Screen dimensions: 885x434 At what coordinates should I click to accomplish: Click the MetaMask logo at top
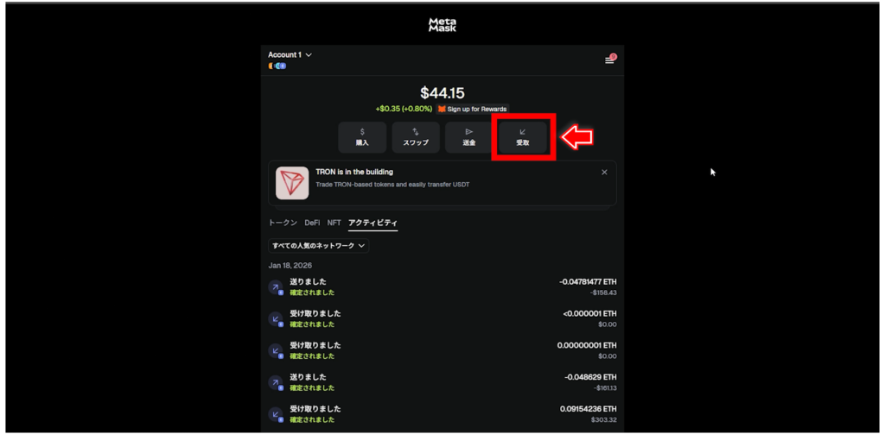(442, 25)
